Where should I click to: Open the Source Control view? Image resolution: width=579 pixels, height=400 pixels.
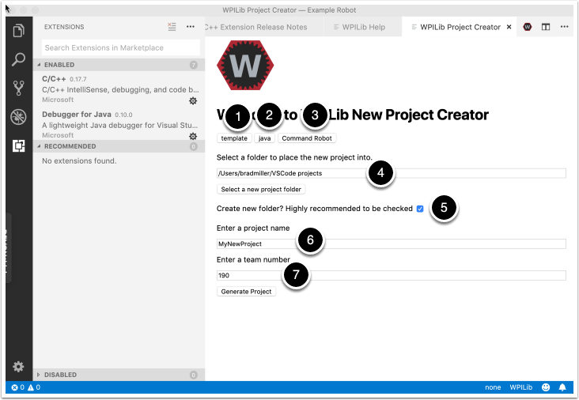click(x=18, y=89)
